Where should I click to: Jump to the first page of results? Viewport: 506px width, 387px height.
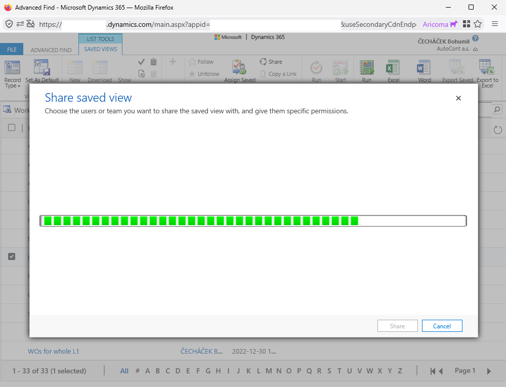[433, 371]
